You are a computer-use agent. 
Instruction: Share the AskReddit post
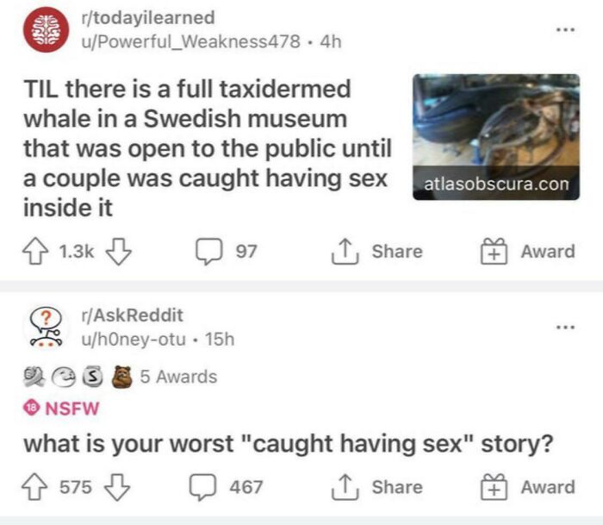(x=377, y=487)
